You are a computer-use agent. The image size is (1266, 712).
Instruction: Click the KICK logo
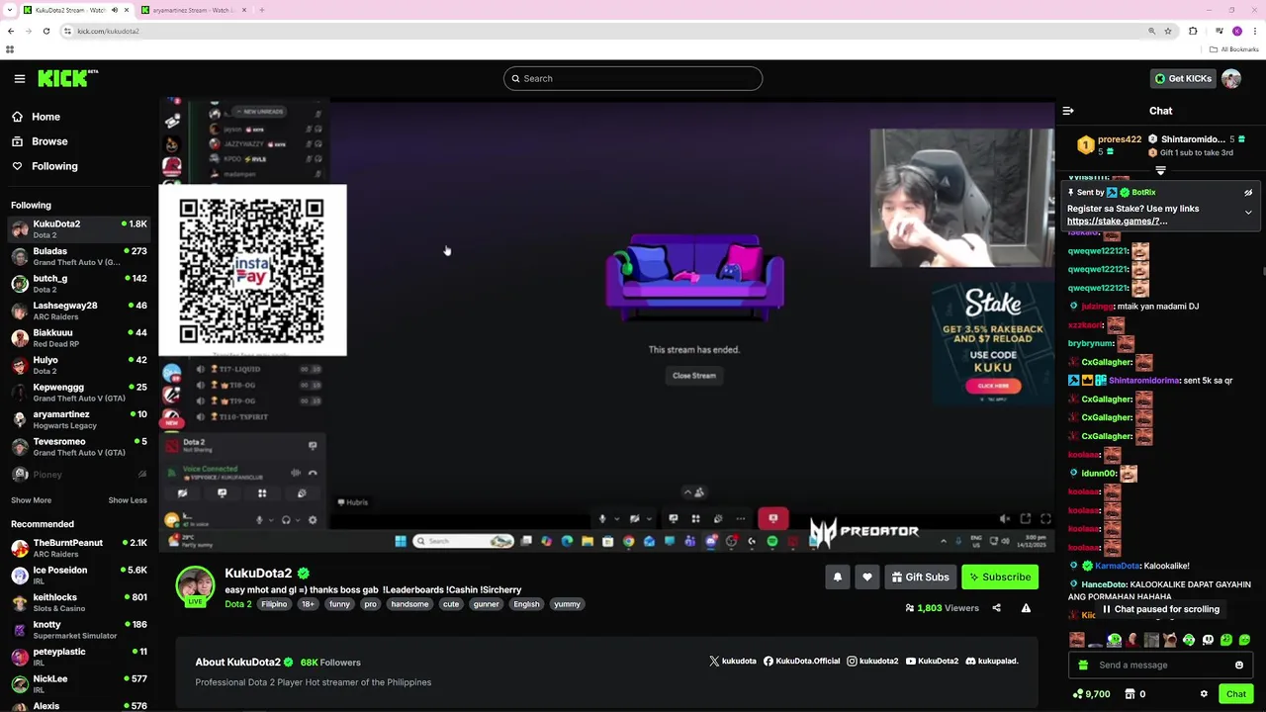coord(67,78)
